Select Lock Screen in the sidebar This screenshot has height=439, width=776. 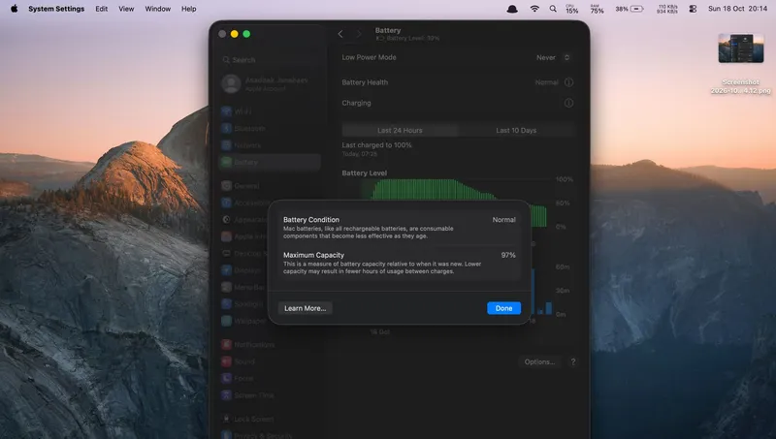pyautogui.click(x=270, y=419)
